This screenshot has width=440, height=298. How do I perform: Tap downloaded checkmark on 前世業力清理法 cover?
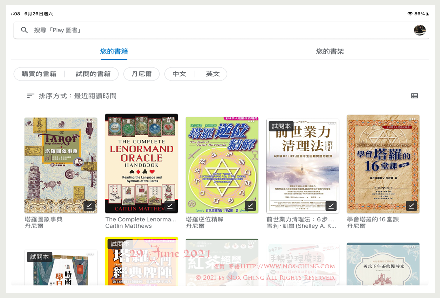tap(331, 206)
